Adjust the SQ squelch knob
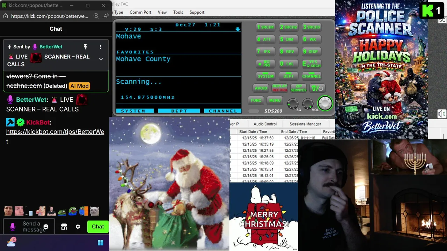This screenshot has width=447, height=251. pos(293,103)
